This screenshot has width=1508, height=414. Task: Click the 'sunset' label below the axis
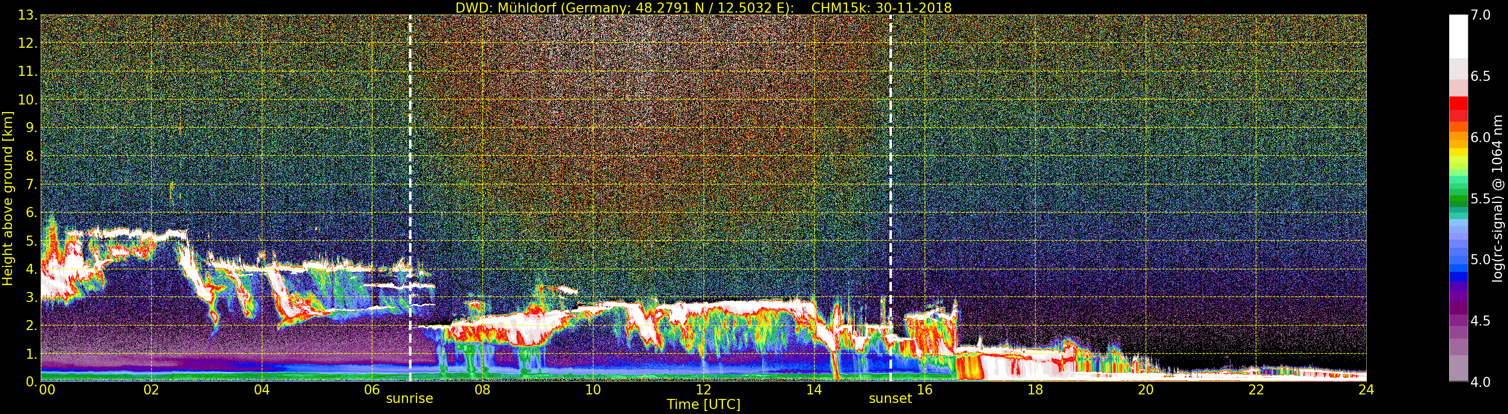890,399
